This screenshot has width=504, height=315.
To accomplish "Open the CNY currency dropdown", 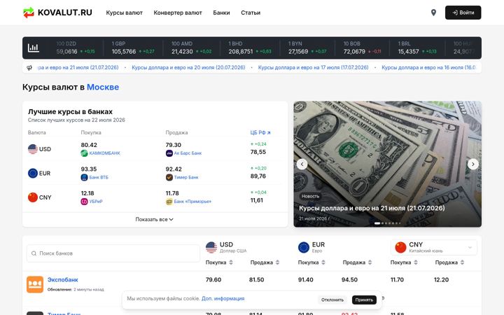I will click(434, 247).
